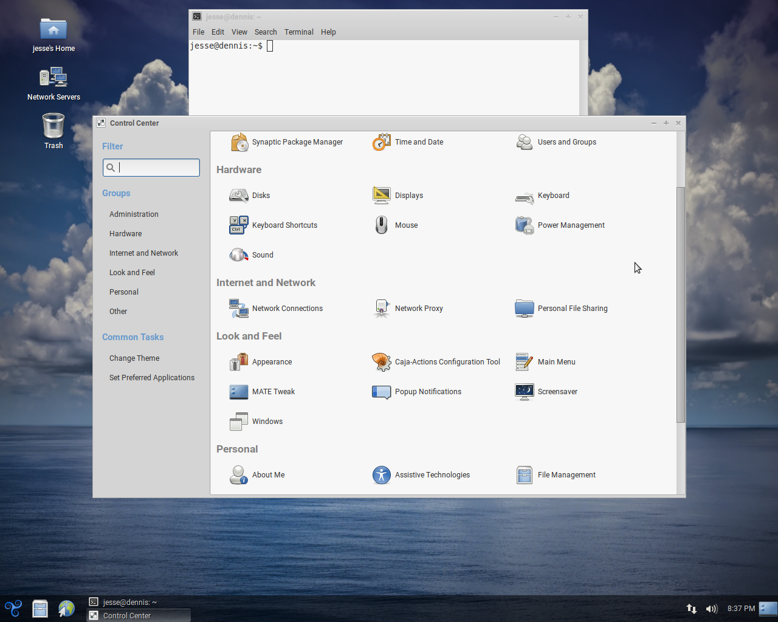Open Appearance preferences icon

[x=239, y=362]
